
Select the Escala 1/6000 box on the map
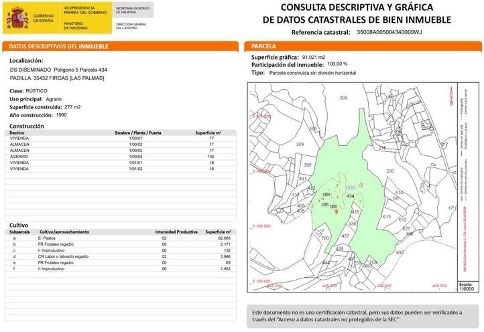pyautogui.click(x=467, y=286)
